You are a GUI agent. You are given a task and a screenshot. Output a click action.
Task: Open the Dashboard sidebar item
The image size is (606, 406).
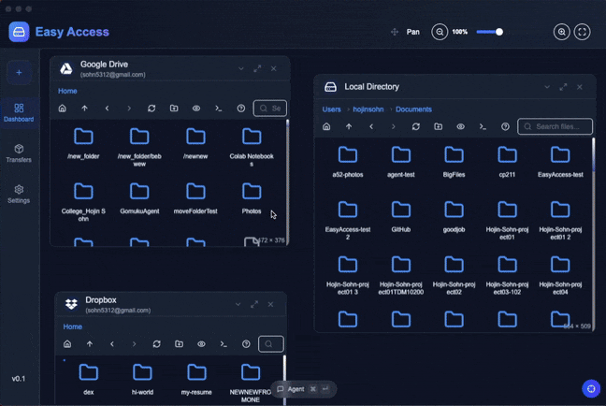click(x=19, y=112)
